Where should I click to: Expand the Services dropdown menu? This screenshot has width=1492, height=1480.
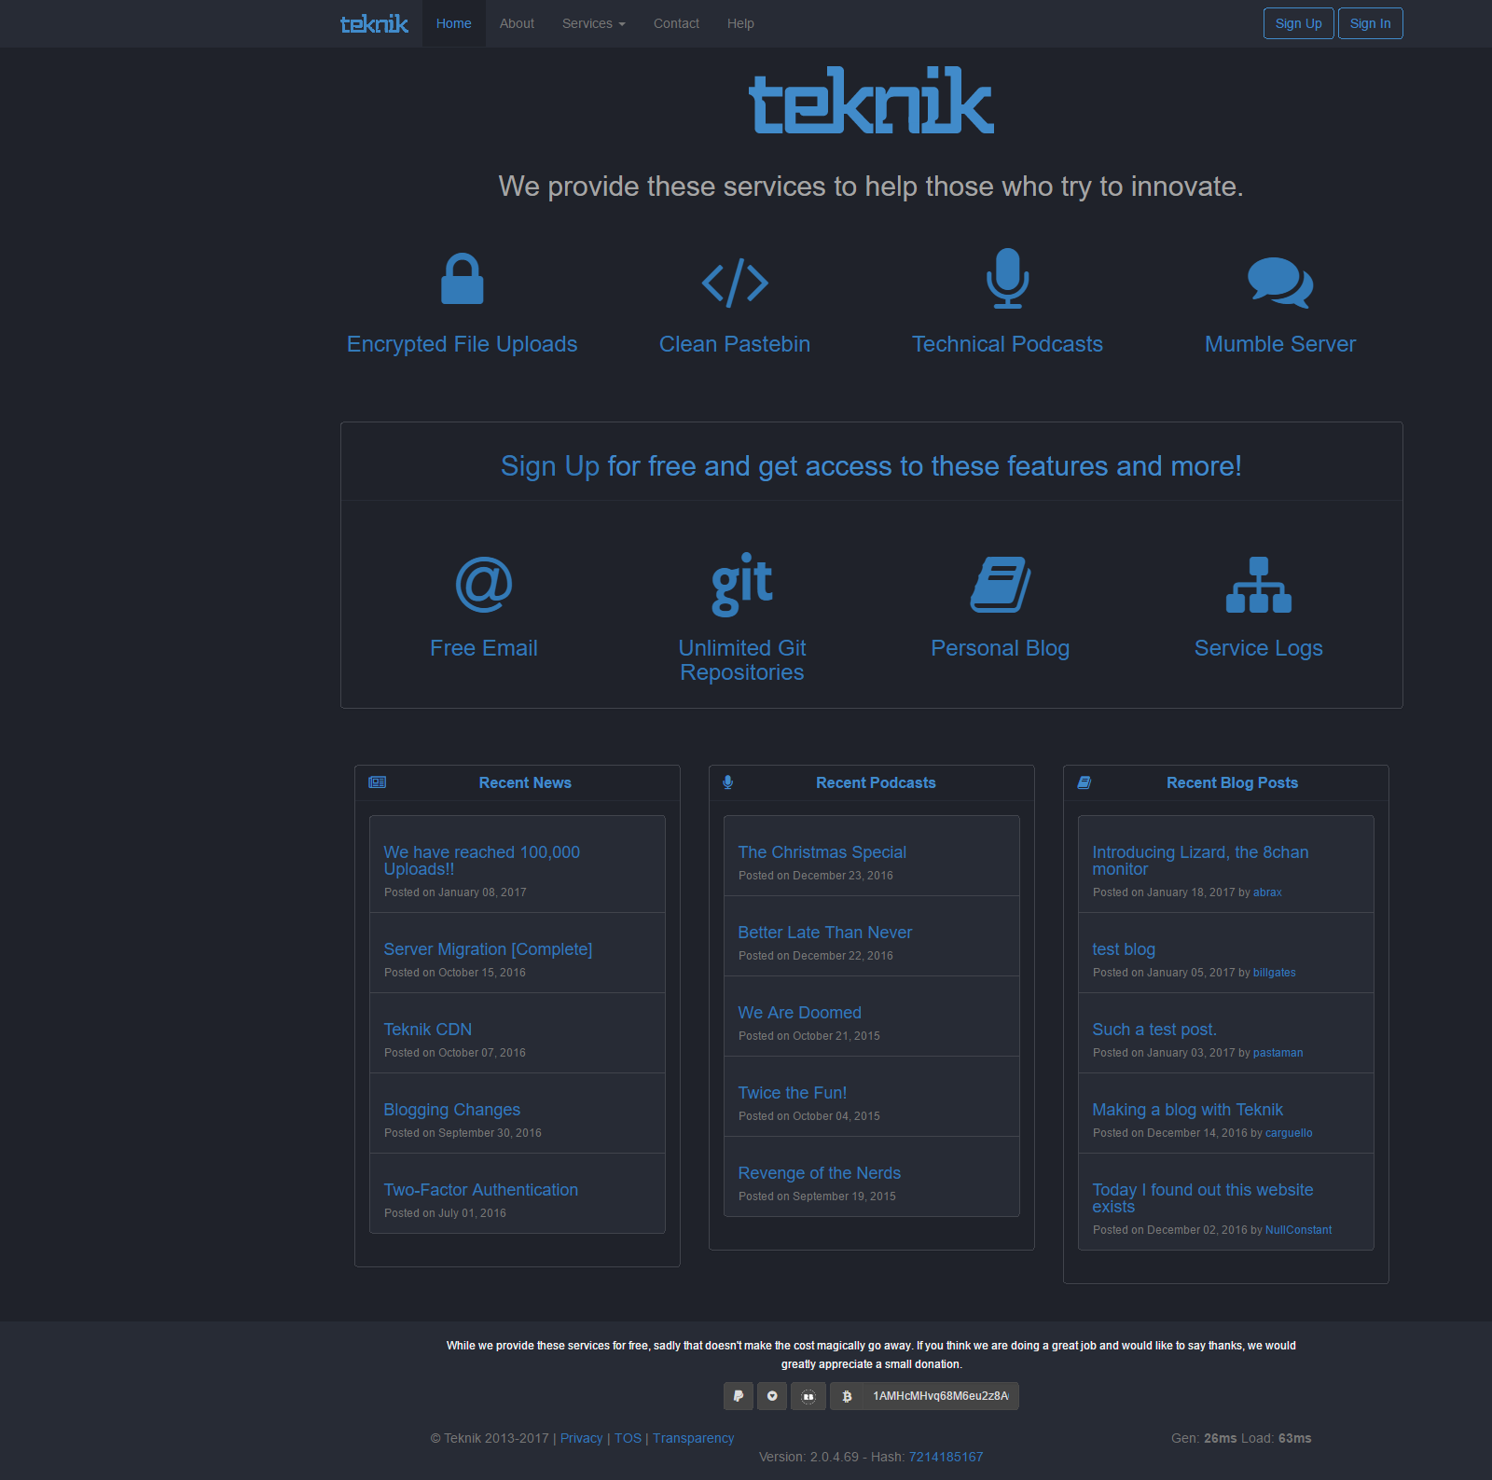point(594,23)
